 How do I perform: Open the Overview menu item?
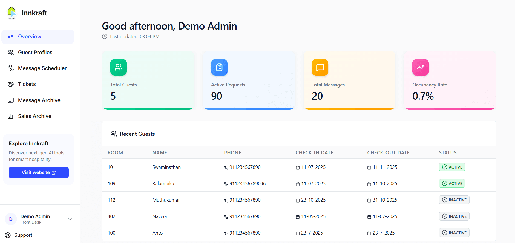coord(38,37)
